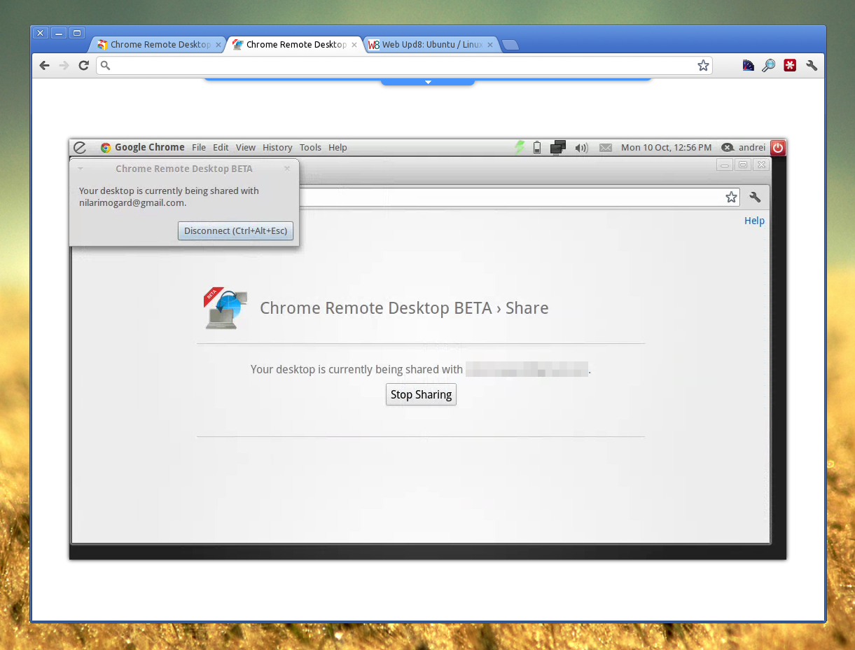
Task: Open the dark blue extension icon beside the star
Action: (x=749, y=65)
